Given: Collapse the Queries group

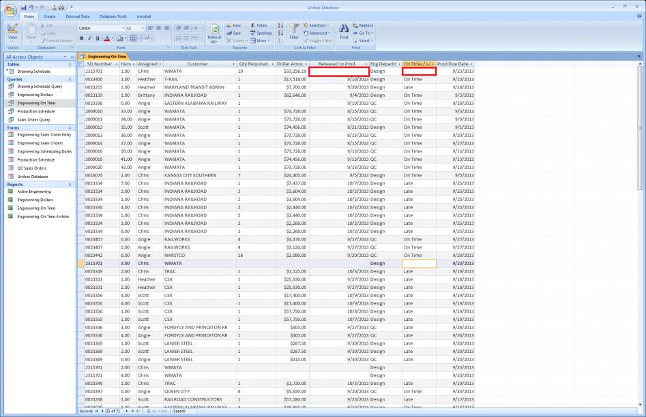Looking at the screenshot, I should [x=70, y=80].
